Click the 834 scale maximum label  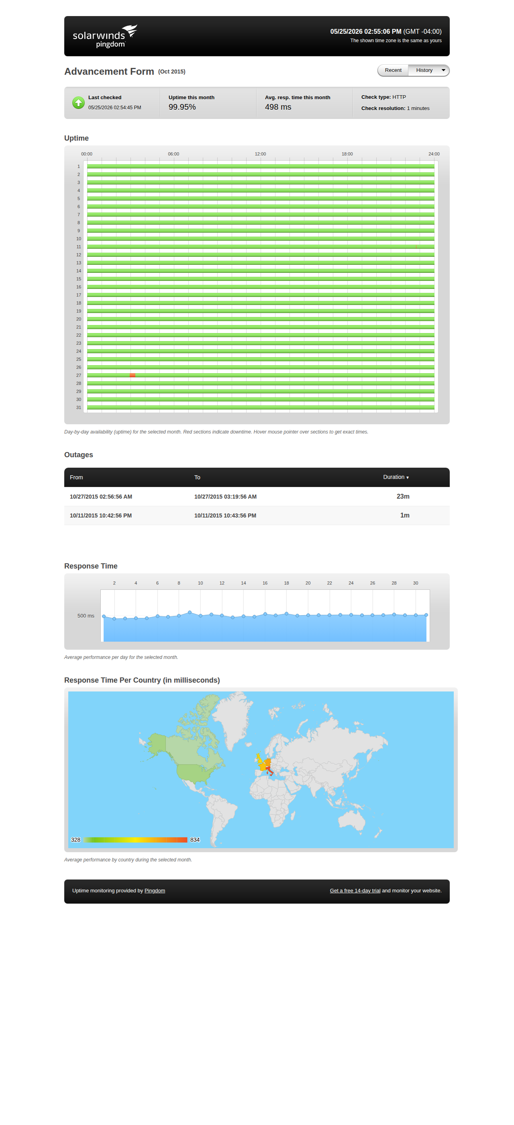195,840
